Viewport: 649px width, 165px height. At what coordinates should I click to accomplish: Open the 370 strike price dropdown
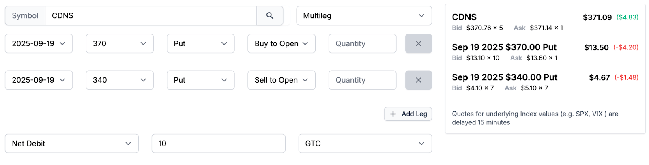[x=120, y=44]
